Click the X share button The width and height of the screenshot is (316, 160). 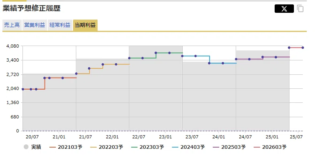pos(284,9)
